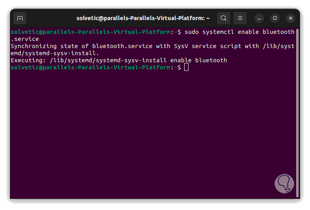This screenshot has width=310, height=210.
Task: Click 'emd/systemd-sysv-install.' wrapped text
Action: tap(55, 53)
